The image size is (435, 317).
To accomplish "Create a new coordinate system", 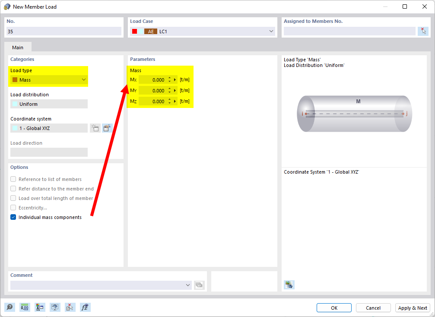I will click(95, 128).
